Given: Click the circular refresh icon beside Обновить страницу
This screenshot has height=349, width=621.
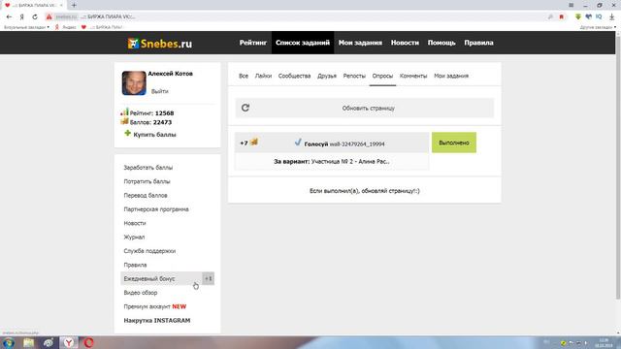Looking at the screenshot, I should coord(245,108).
